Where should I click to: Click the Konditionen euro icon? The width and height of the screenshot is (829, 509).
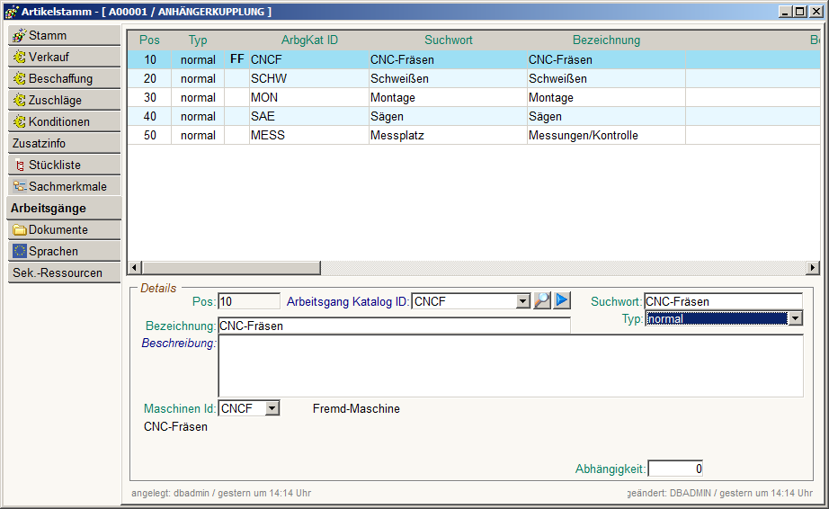coord(20,122)
